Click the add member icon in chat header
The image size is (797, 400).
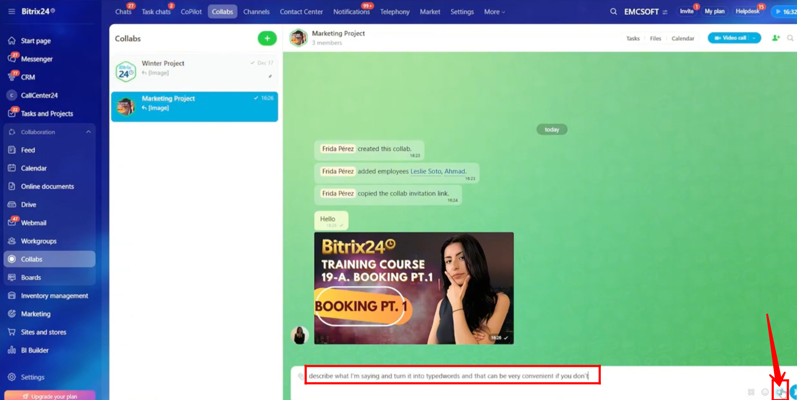point(776,38)
